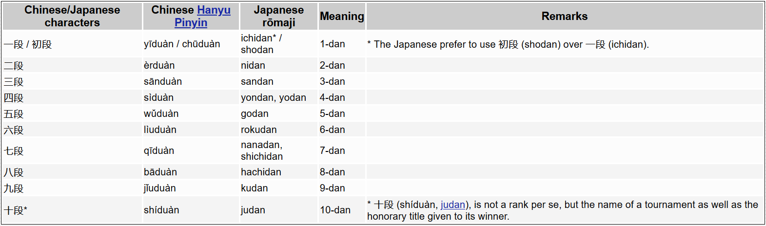Image resolution: width=766 pixels, height=226 pixels.
Task: Click the 六段 character cell
Action: click(x=14, y=130)
